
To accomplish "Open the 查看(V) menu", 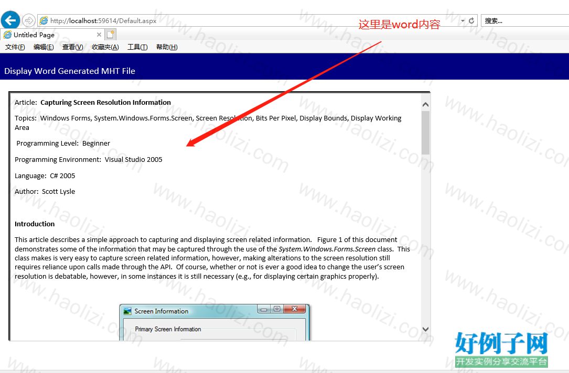I will point(72,47).
